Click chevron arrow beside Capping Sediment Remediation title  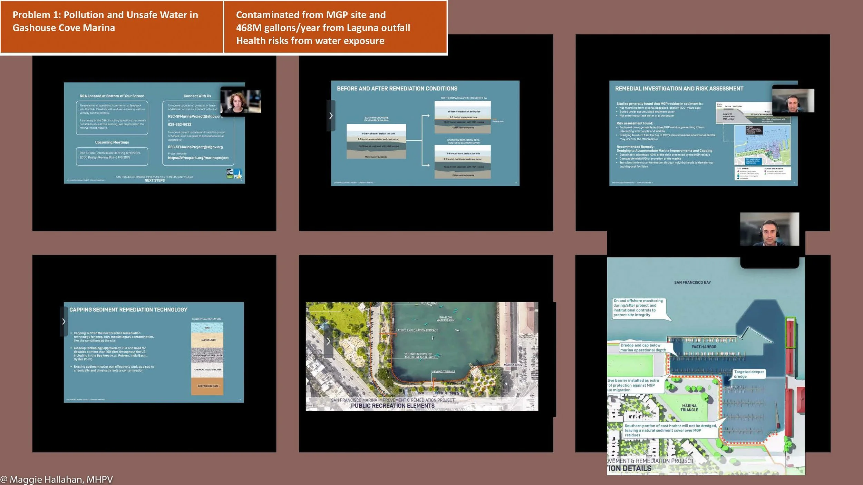64,321
